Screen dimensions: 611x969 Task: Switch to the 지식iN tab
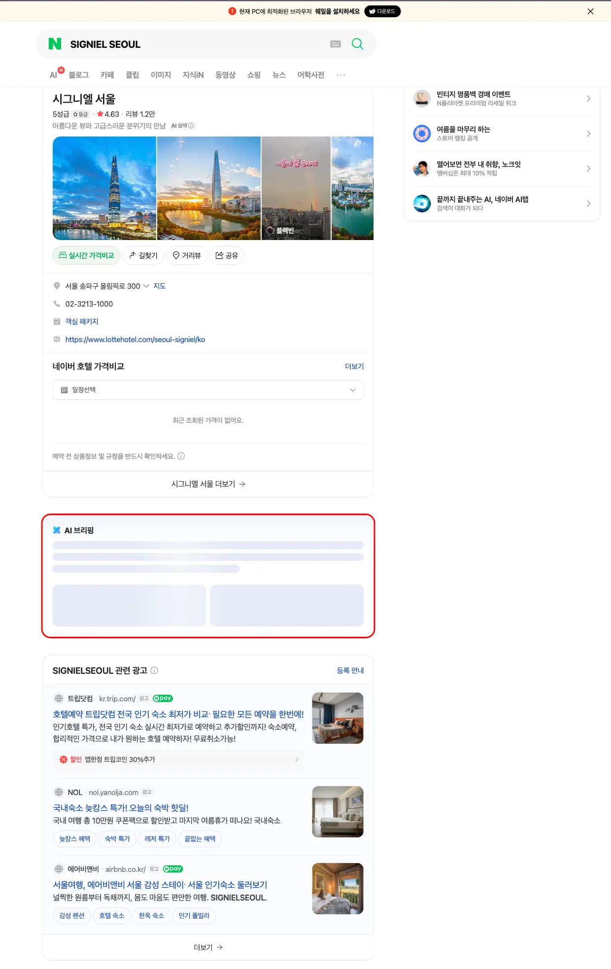193,75
